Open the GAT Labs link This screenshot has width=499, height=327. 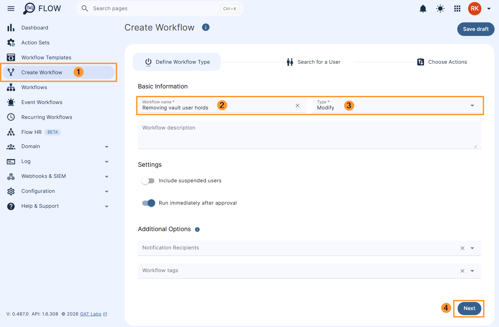pos(91,314)
